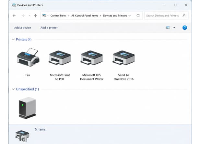Click the printer and camera details icon

pos(22,136)
